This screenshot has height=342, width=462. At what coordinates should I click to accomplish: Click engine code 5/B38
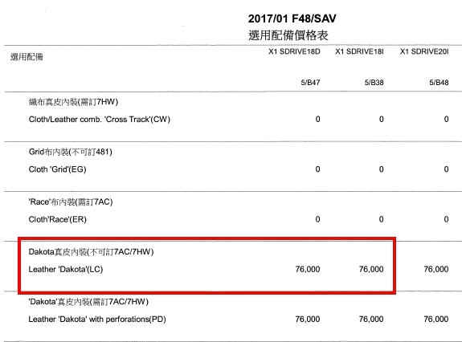[x=374, y=83]
